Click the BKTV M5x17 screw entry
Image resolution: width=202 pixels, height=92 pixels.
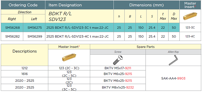(x=118, y=68)
